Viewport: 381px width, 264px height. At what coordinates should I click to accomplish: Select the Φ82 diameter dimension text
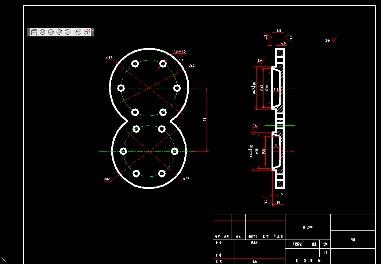coord(107,179)
